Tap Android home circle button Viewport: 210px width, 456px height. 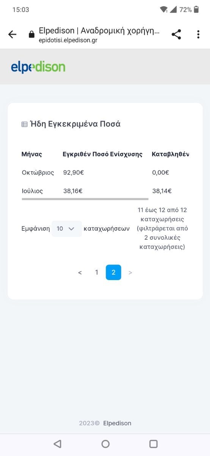tap(105, 443)
